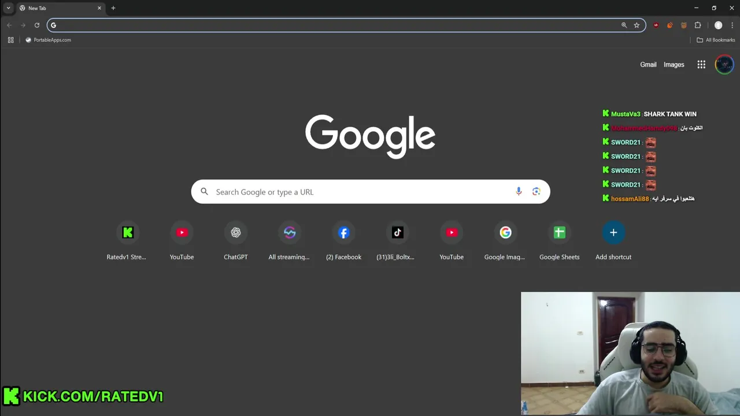Image resolution: width=740 pixels, height=416 pixels.
Task: Open a new tab with the plus button
Action: pyautogui.click(x=113, y=8)
